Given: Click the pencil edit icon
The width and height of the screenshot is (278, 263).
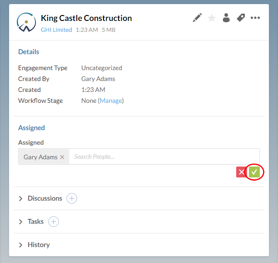Looking at the screenshot, I should (197, 18).
